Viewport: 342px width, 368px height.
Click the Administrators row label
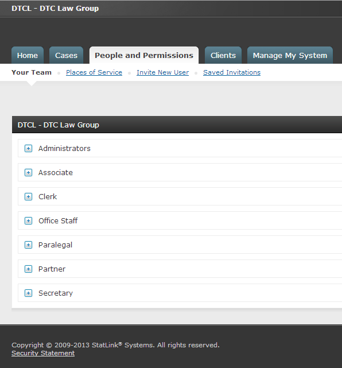pos(64,149)
